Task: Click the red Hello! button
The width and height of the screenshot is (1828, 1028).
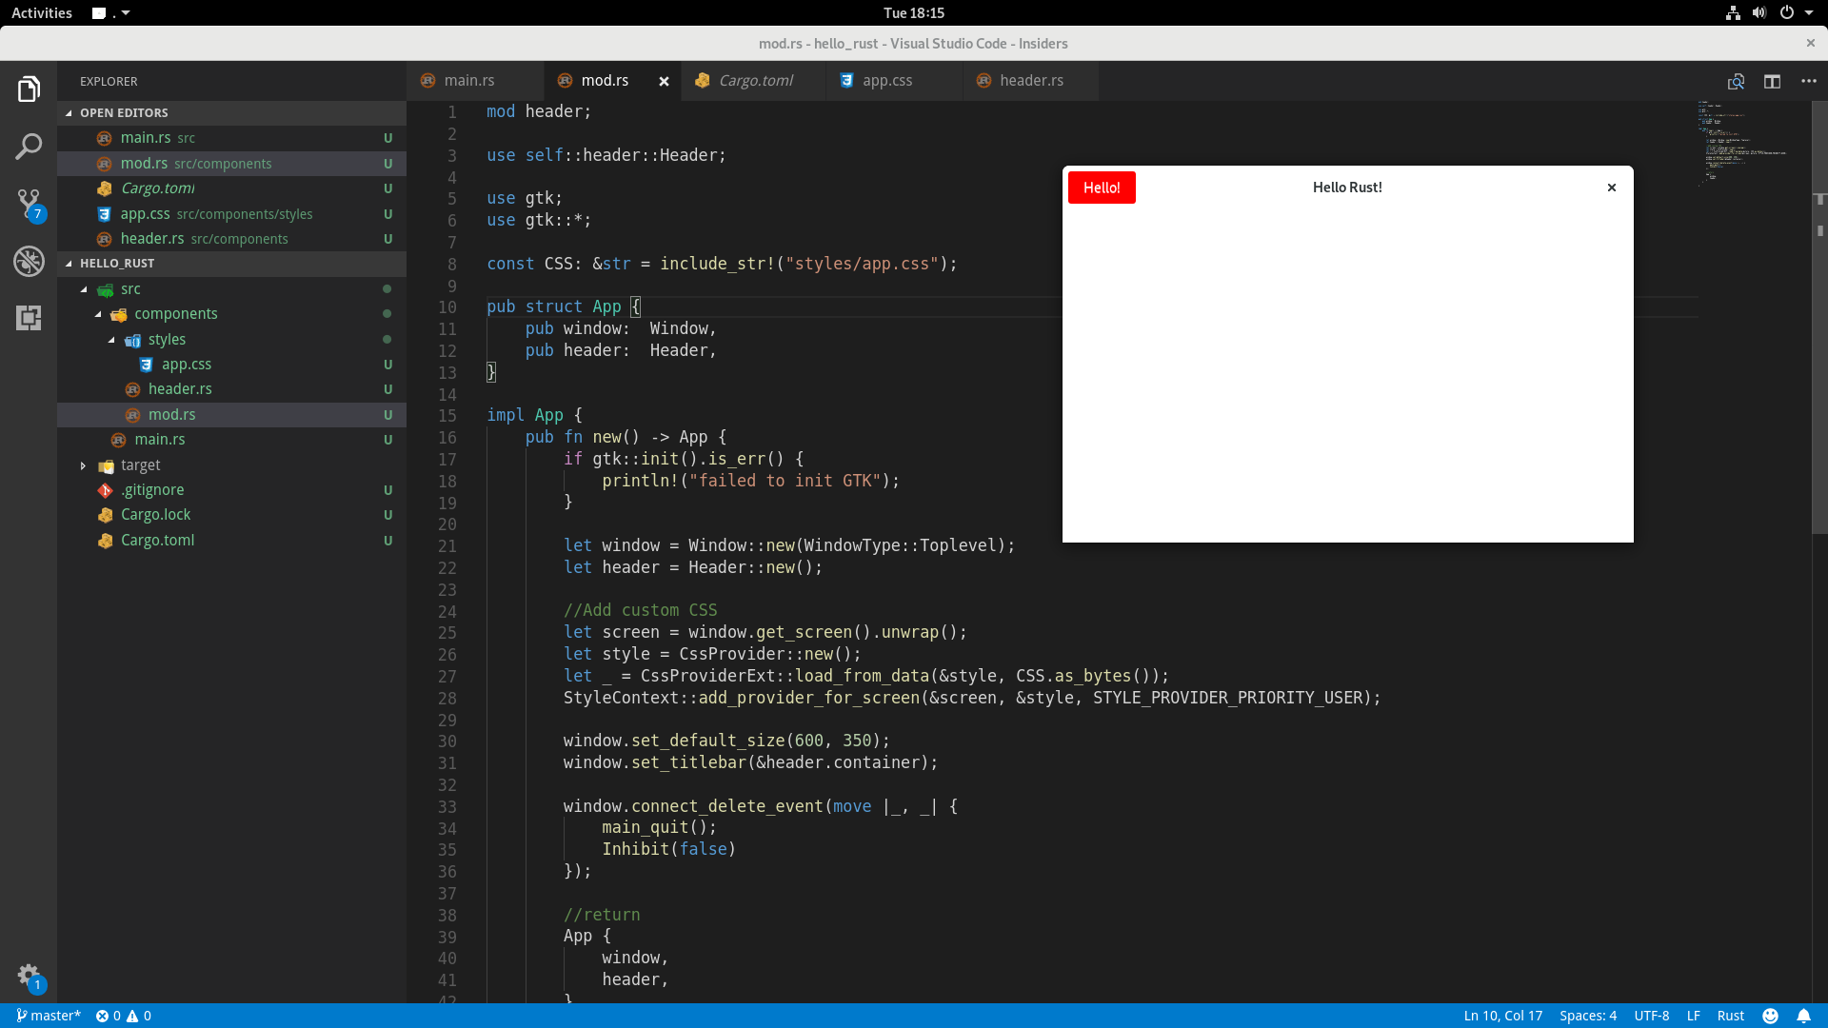Action: point(1102,188)
